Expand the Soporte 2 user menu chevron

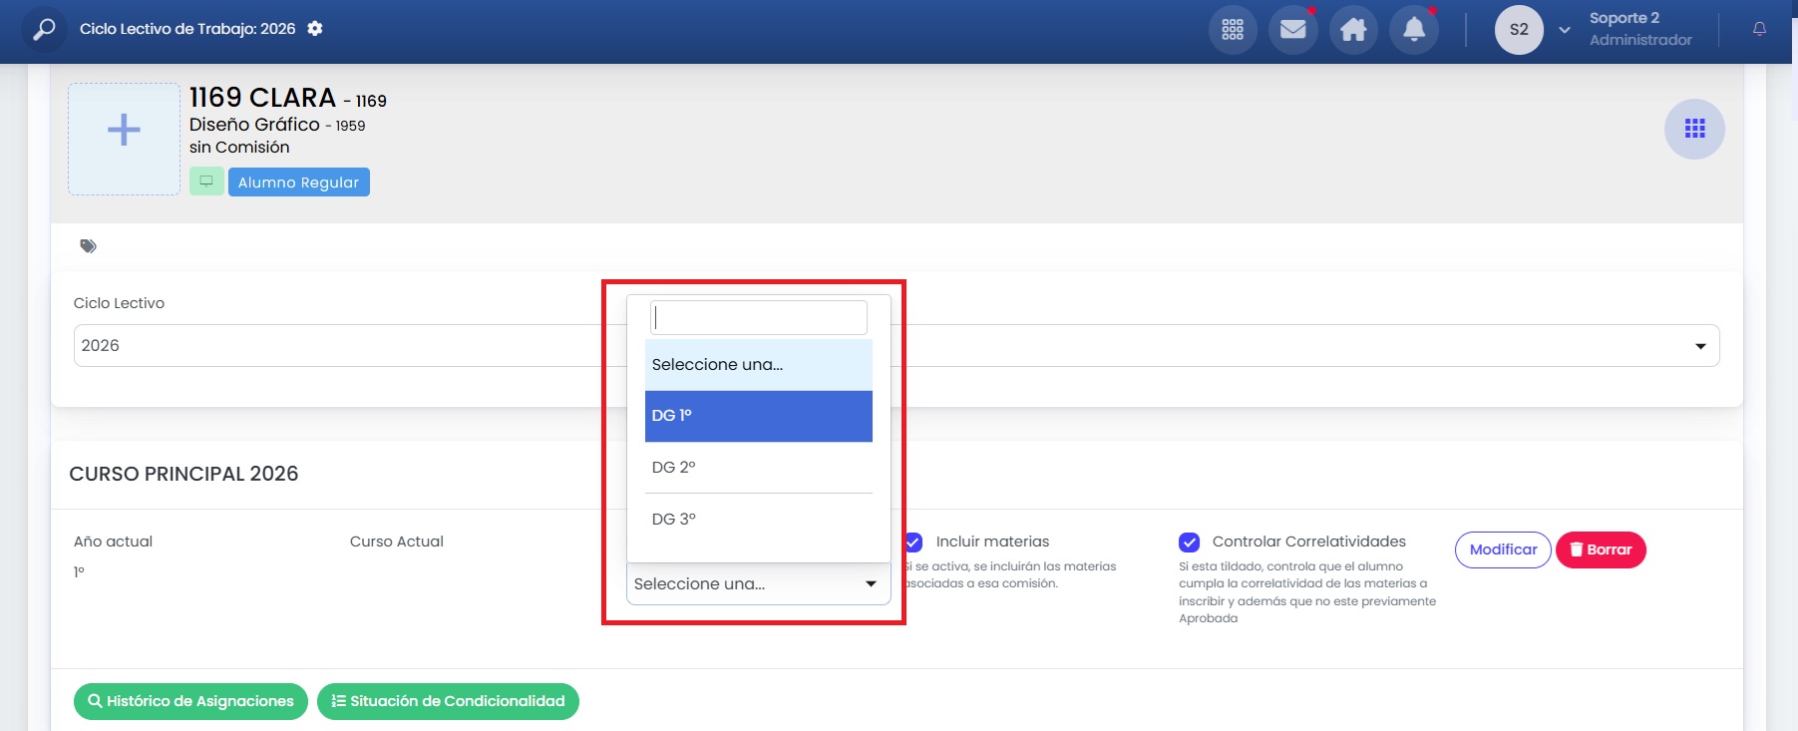tap(1565, 30)
